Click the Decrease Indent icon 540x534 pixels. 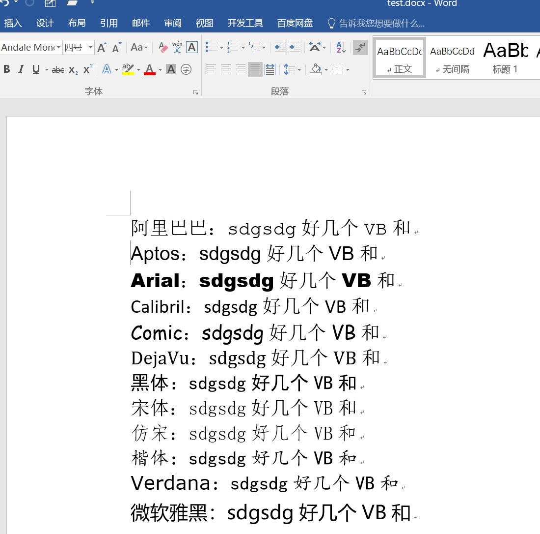[280, 47]
